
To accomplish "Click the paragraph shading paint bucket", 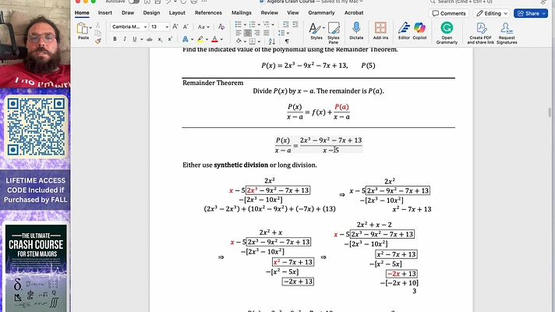I will tap(239, 41).
